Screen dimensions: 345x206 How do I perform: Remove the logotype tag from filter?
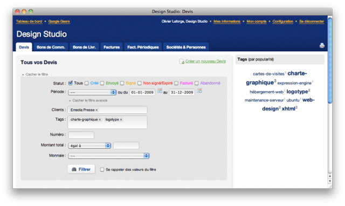coord(121,120)
